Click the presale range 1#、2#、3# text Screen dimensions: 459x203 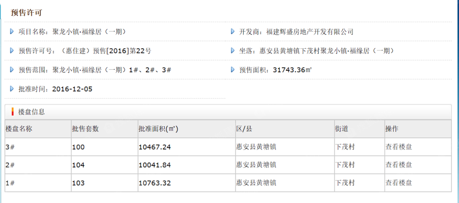pyautogui.click(x=150, y=70)
